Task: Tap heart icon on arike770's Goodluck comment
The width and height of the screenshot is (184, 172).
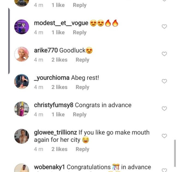Action: 164,54
